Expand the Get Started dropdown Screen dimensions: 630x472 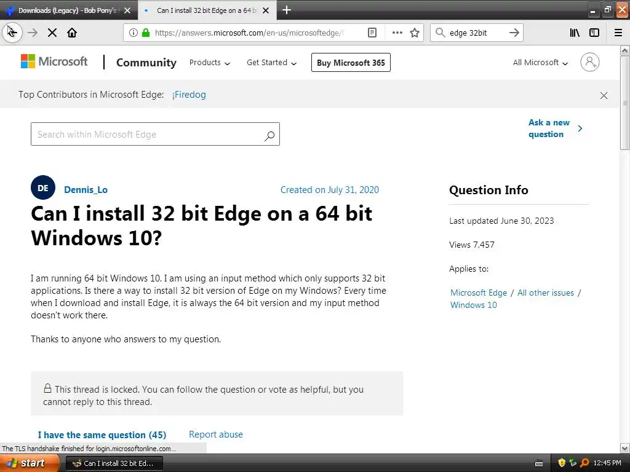coord(271,63)
